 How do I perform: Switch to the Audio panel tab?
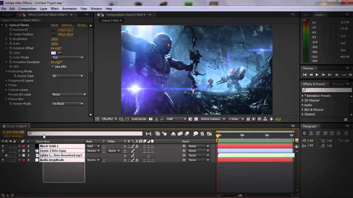coord(319,15)
